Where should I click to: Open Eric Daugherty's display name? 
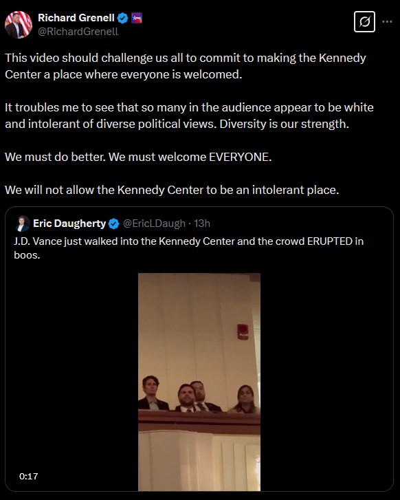point(69,224)
